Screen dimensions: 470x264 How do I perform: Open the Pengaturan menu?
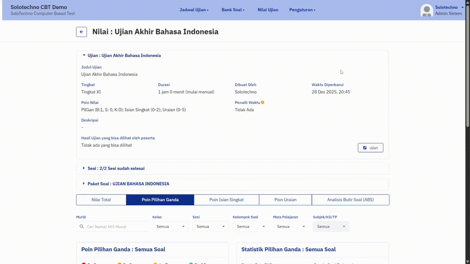302,10
